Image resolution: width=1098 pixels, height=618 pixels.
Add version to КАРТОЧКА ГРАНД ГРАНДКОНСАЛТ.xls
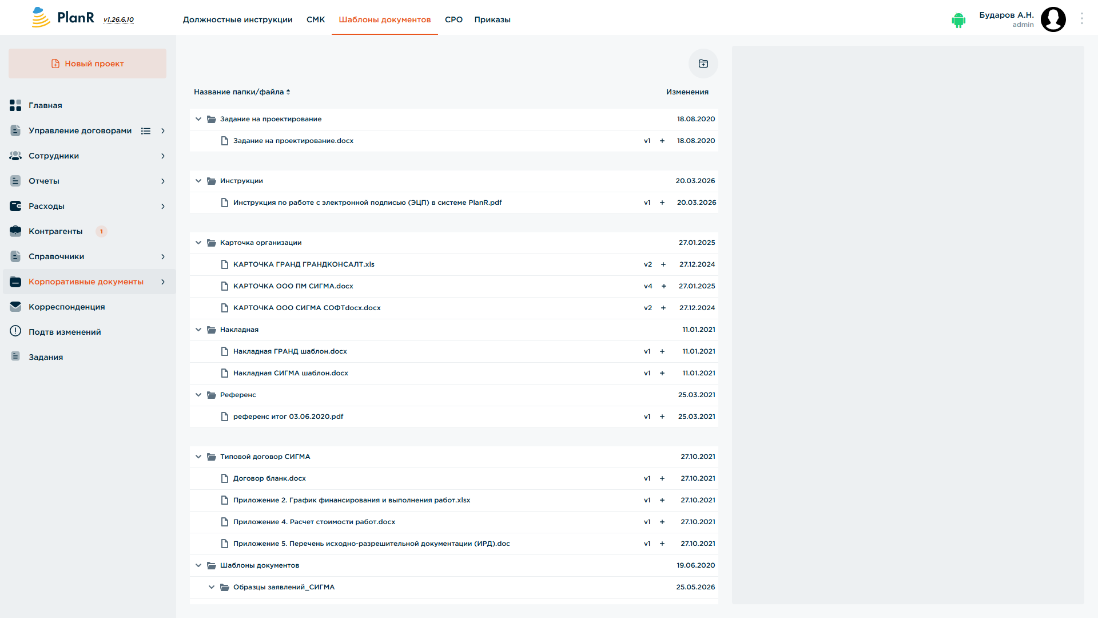click(x=663, y=264)
